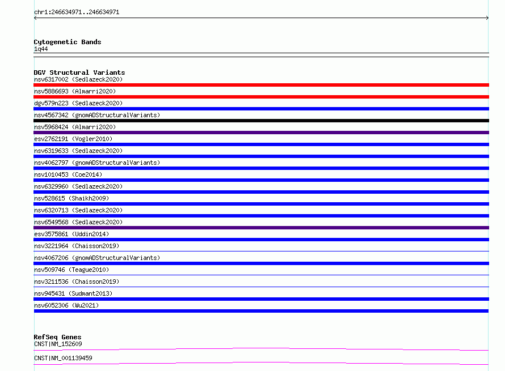Image resolution: width=505 pixels, height=371 pixels.
Task: Open variant esv2762191 (Vogler2010) label
Action: coord(73,139)
